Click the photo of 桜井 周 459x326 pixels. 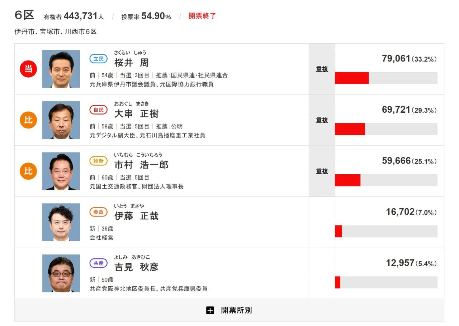61,69
